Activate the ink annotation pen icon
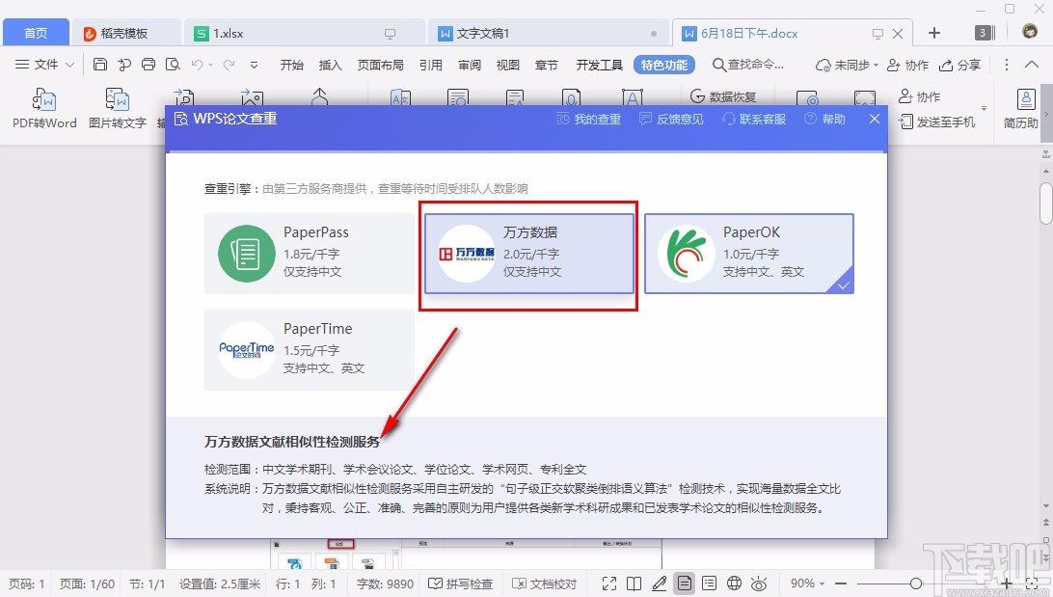This screenshot has width=1053, height=597. [x=659, y=583]
